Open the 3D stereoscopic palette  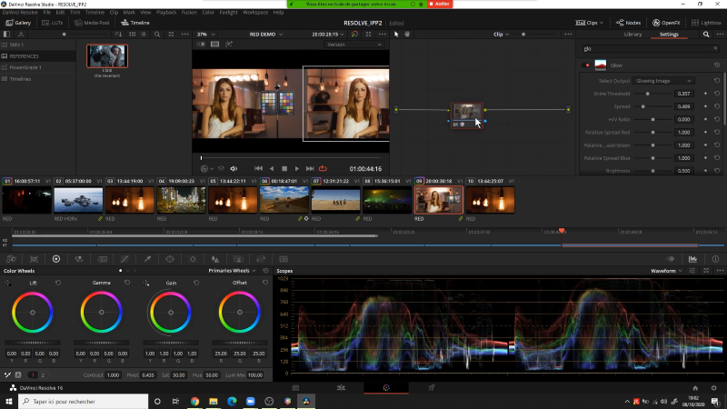point(284,259)
